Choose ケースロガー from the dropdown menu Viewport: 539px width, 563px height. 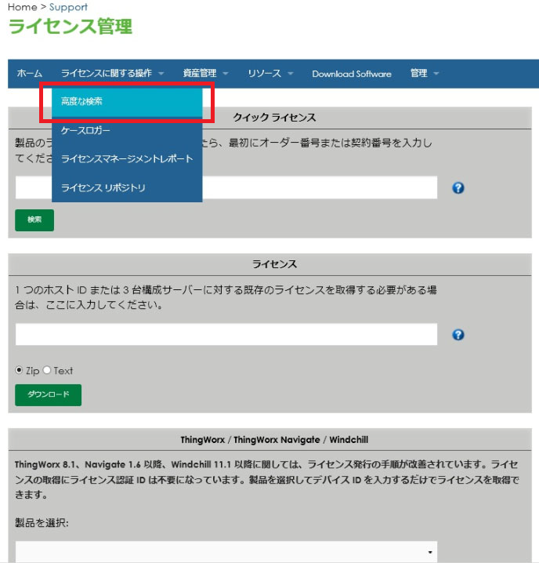(127, 130)
